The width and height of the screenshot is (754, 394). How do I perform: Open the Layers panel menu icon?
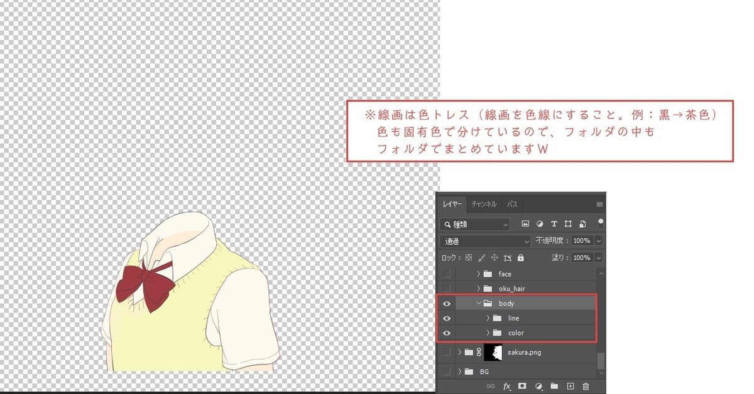(x=599, y=205)
